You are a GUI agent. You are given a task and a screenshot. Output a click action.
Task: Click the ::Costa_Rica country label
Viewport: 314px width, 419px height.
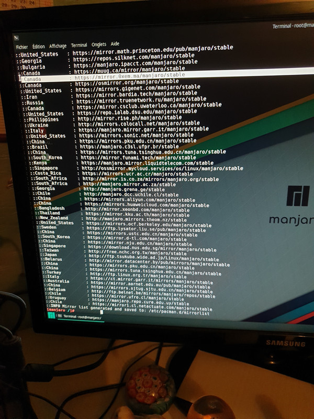point(46,173)
